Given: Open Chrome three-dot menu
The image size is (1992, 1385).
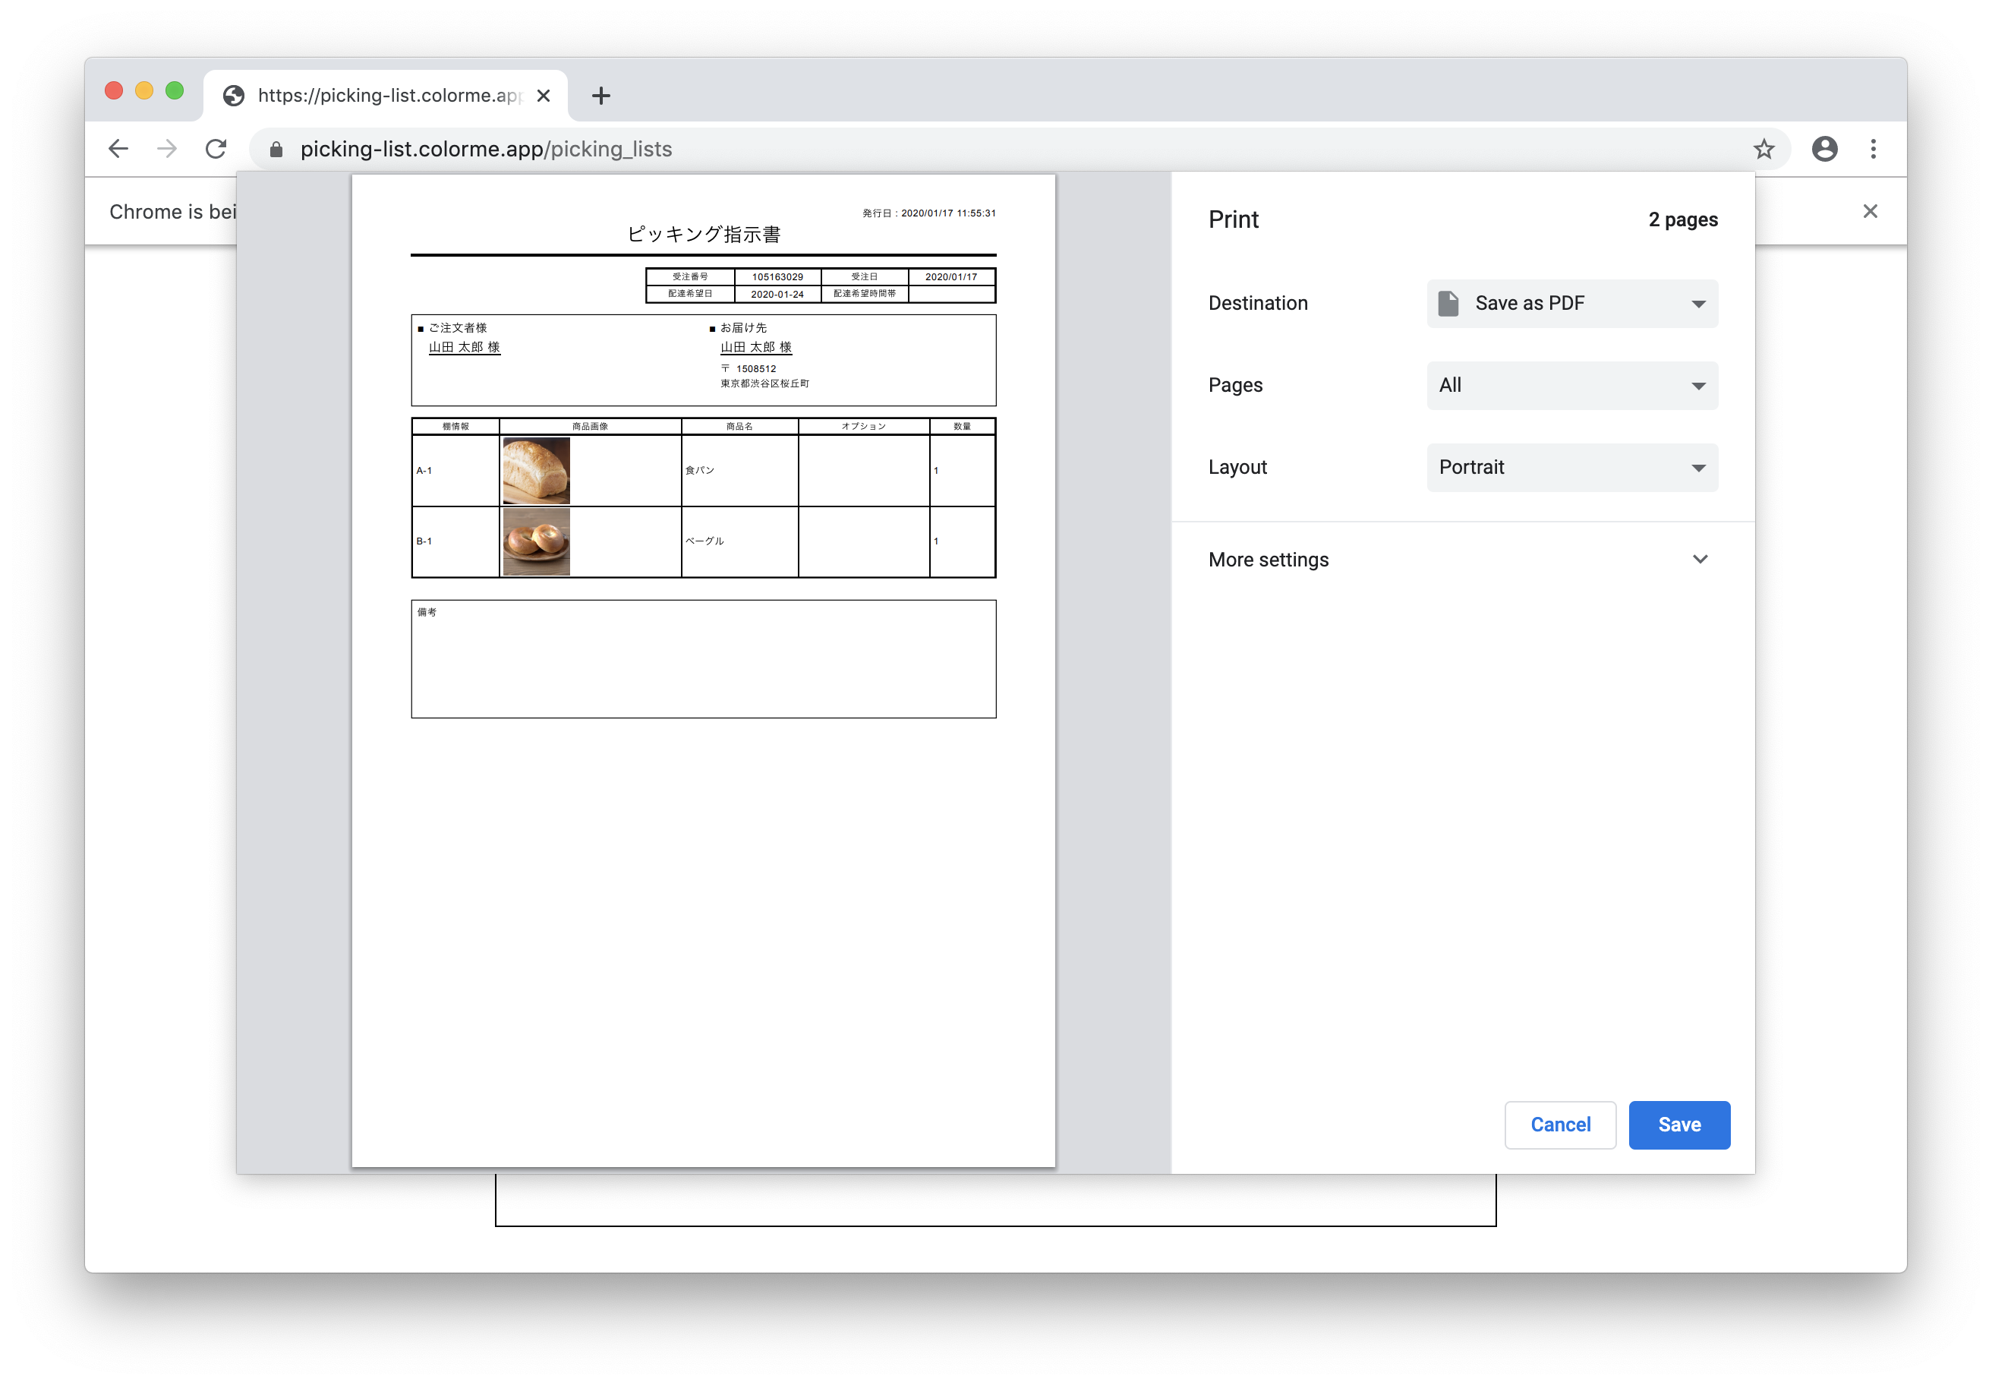Looking at the screenshot, I should [1873, 150].
